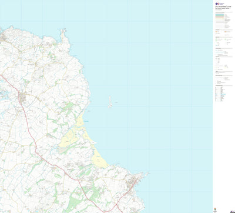Click the Ordnance Survey logo atop legend

[x=220, y=4]
